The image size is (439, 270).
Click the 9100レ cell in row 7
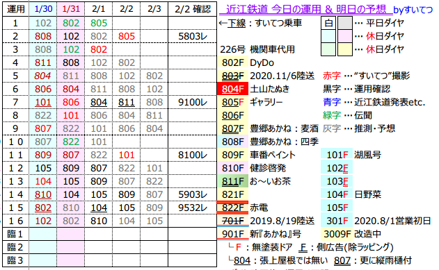pyautogui.click(x=192, y=103)
